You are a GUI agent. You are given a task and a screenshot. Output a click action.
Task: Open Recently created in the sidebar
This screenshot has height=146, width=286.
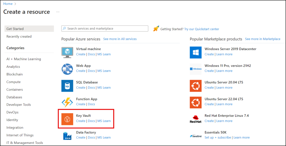point(19,36)
